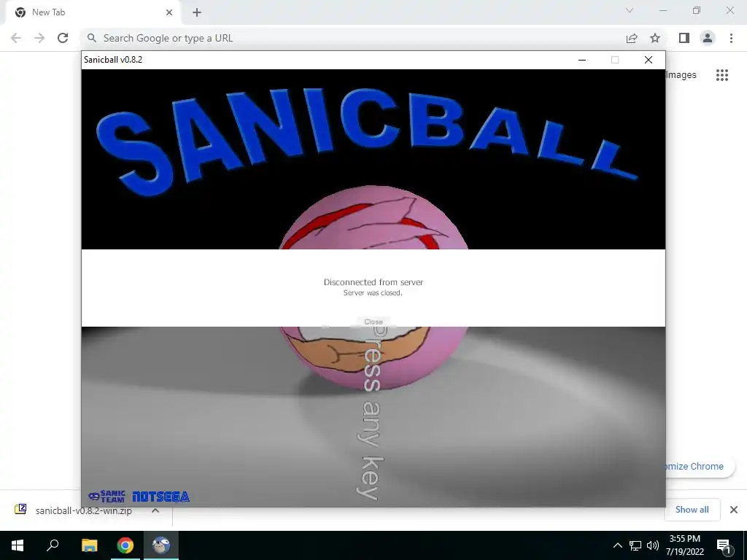Open the Images link in Chrome

(x=681, y=75)
